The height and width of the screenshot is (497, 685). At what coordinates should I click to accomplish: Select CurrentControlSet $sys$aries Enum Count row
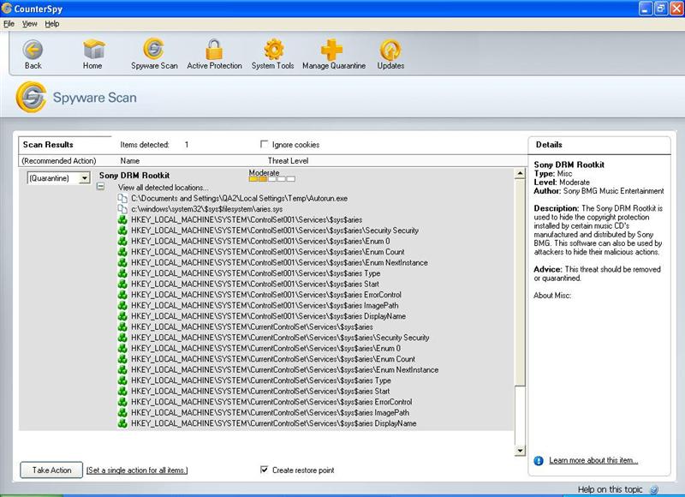[x=273, y=359]
